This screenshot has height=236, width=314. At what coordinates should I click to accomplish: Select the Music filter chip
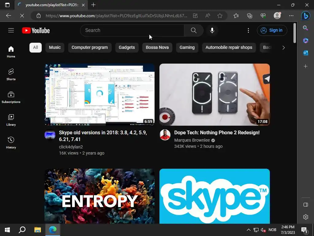coord(55,48)
